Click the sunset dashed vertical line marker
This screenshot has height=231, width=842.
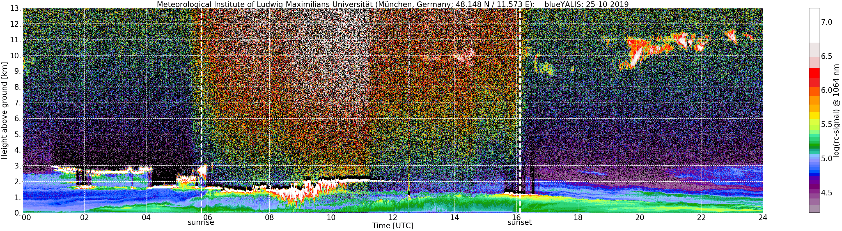click(520, 110)
